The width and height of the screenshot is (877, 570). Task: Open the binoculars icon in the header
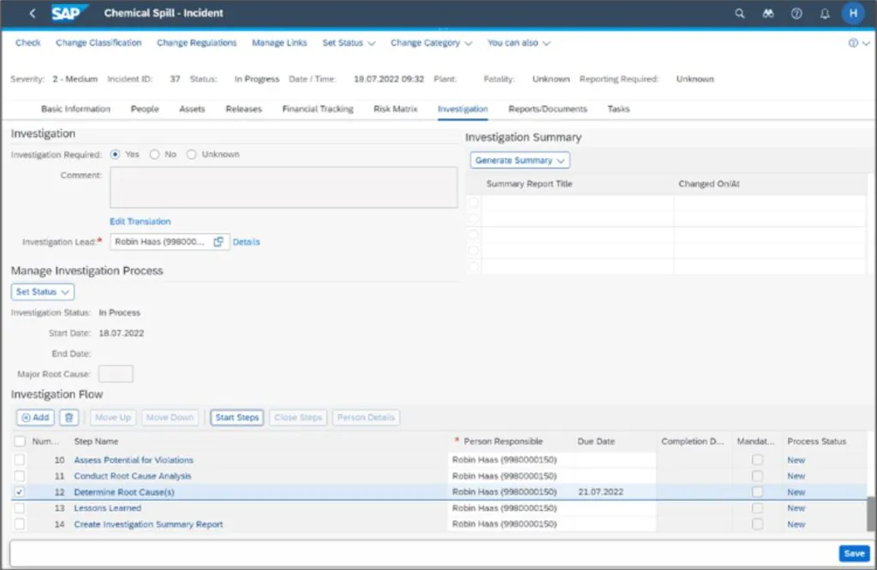click(x=768, y=14)
